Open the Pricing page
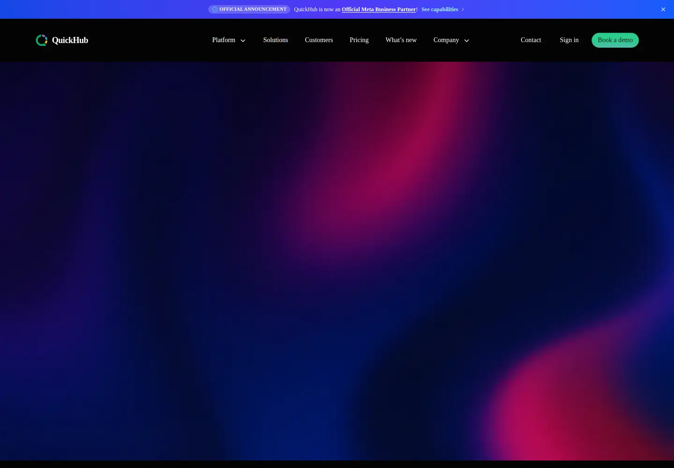Image resolution: width=674 pixels, height=468 pixels. coord(359,40)
